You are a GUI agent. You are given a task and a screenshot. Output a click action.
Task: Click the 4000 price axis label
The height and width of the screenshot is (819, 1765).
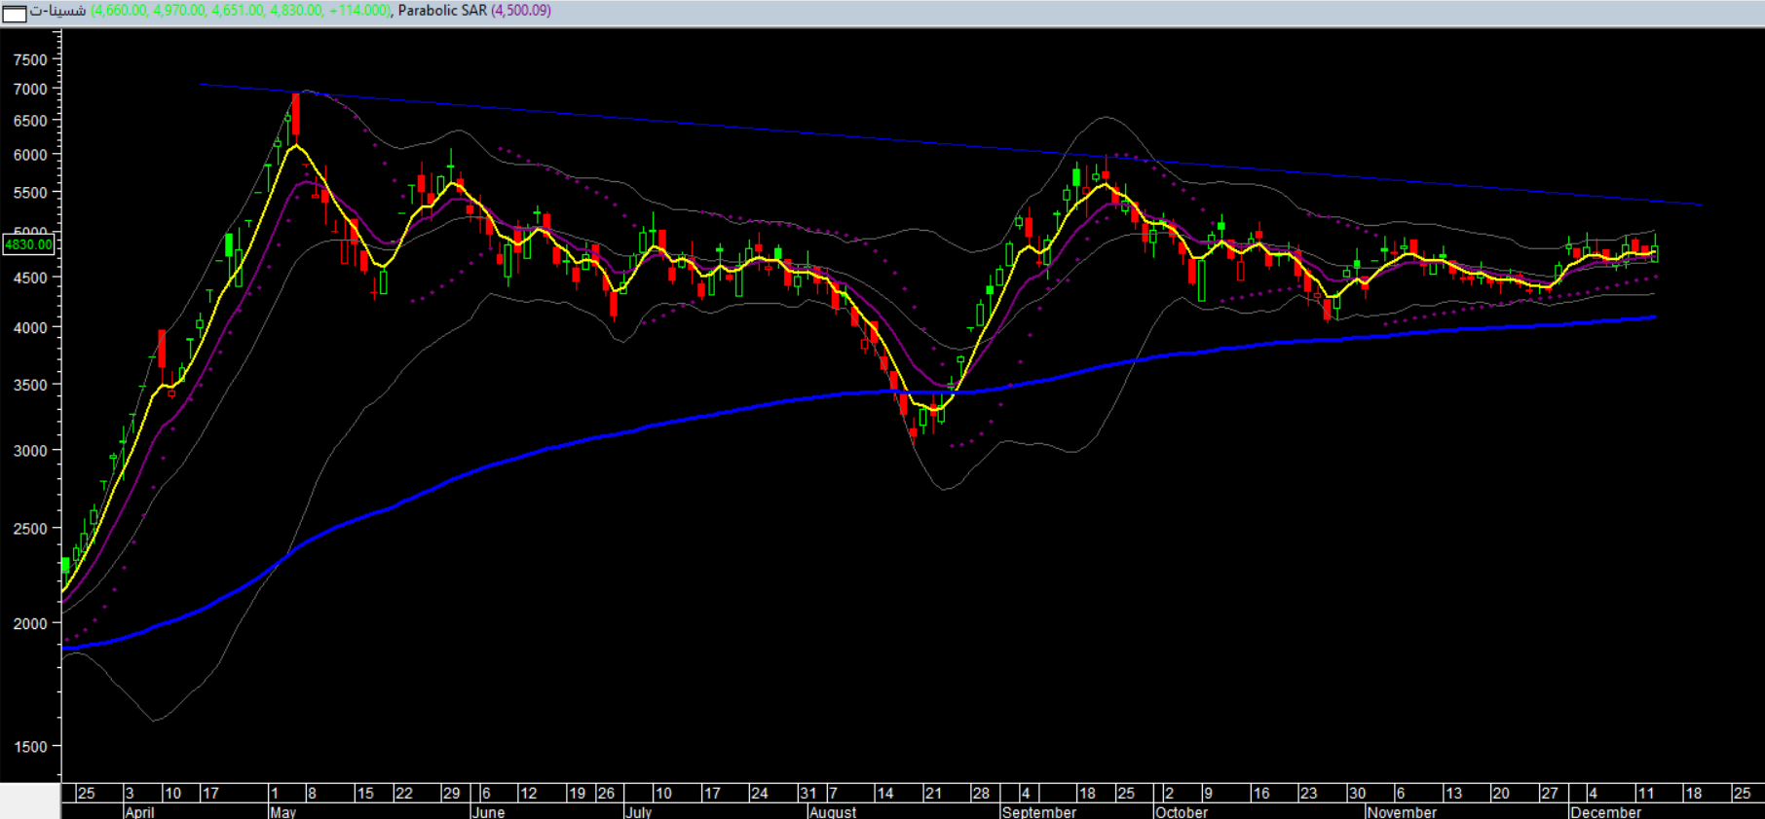pos(30,328)
